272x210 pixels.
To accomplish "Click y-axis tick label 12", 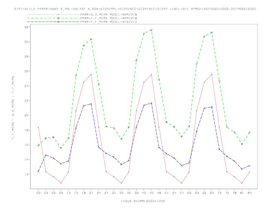I will point(26,174).
